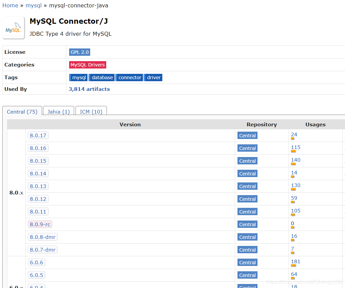Open version 8.0.15

click(38, 161)
